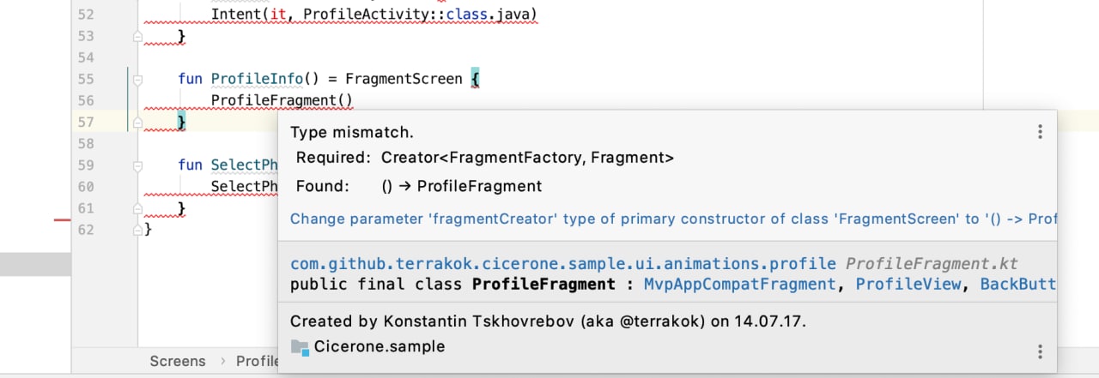Select the Screens breadcrumb item
This screenshot has height=378, width=1099.
[x=178, y=362]
